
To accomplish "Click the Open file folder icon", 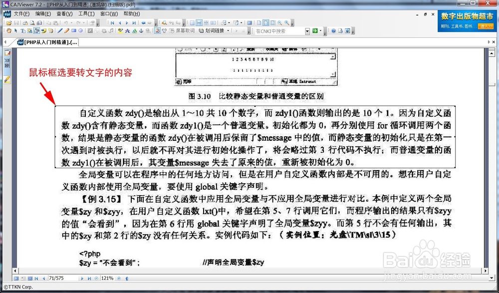I will click(x=9, y=23).
